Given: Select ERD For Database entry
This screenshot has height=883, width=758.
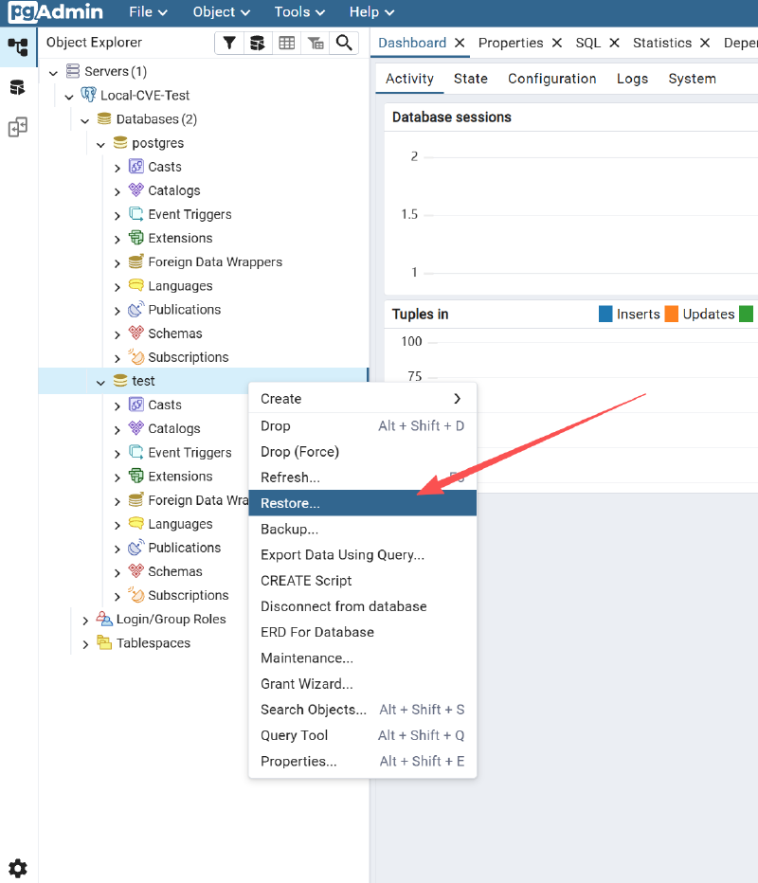Looking at the screenshot, I should pyautogui.click(x=363, y=632).
